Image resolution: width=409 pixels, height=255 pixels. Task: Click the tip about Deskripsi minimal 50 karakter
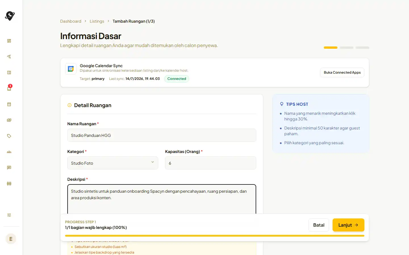[322, 131]
